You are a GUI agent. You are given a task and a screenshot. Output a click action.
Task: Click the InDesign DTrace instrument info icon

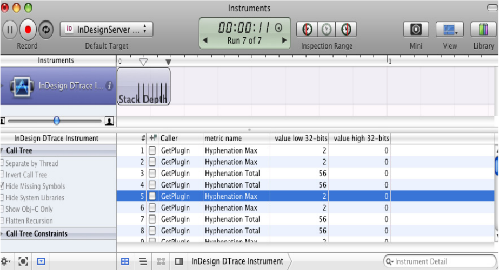pos(109,86)
